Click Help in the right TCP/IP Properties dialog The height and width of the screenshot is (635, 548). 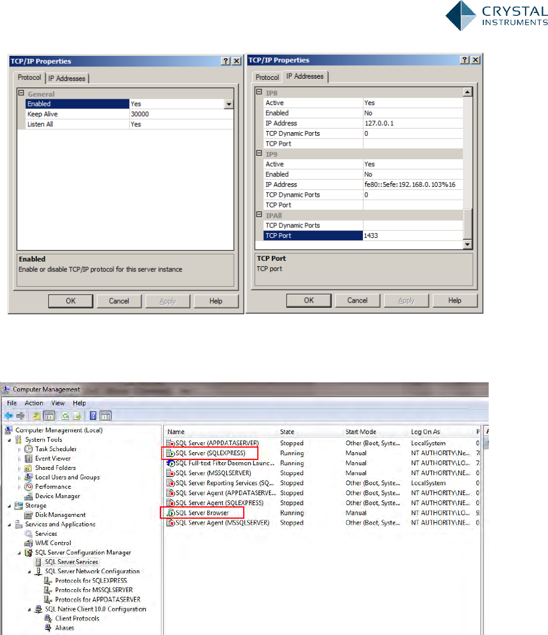(x=455, y=301)
